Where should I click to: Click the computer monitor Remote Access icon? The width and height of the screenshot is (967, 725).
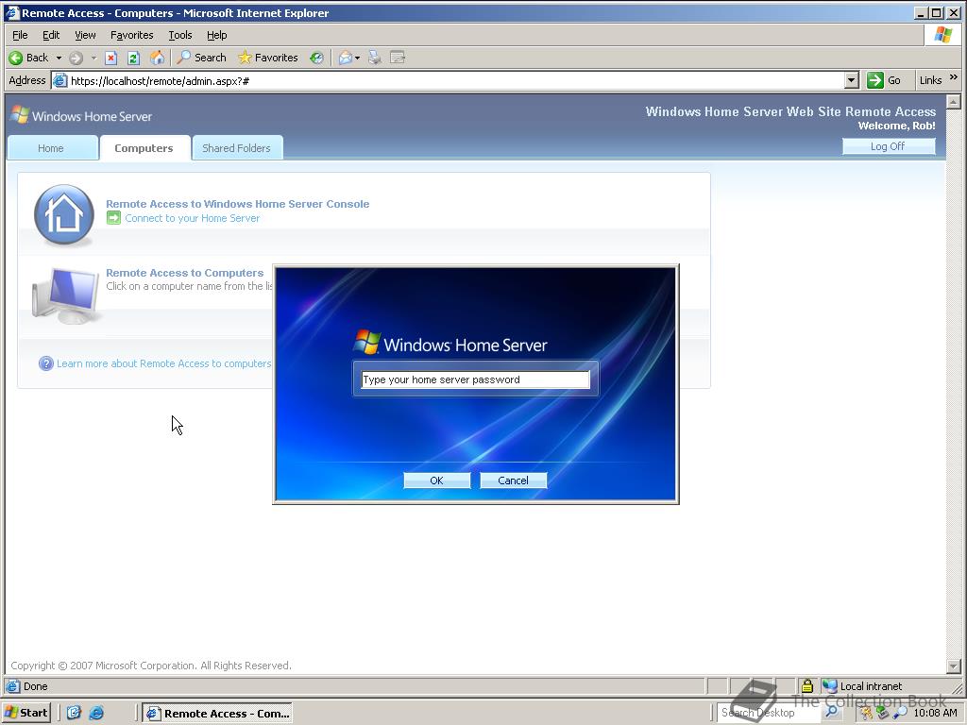point(65,295)
